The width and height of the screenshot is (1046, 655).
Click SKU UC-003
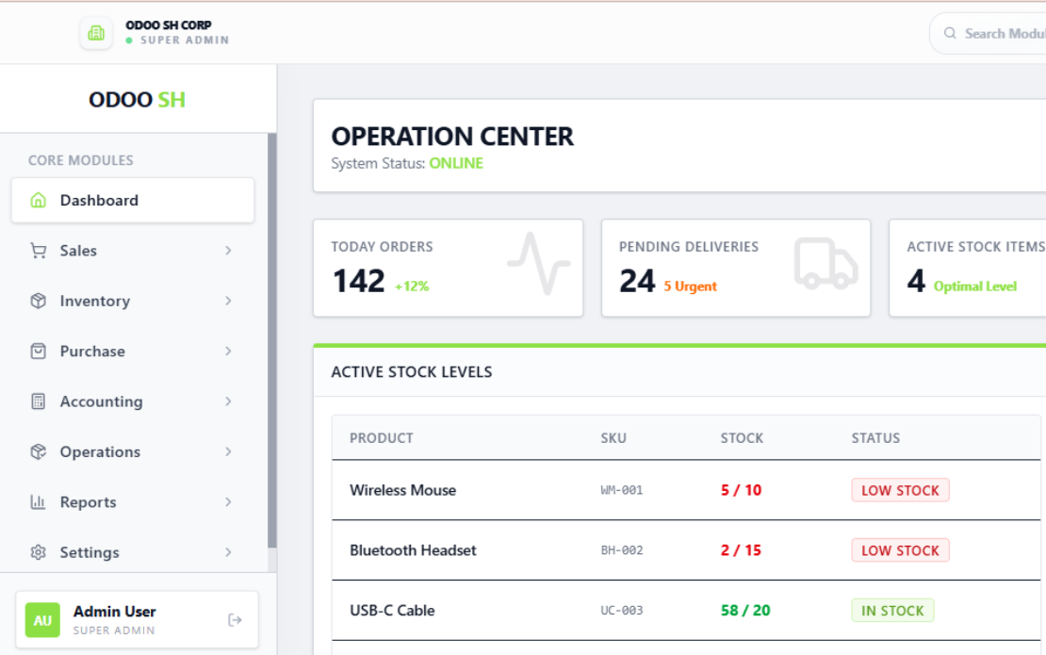coord(622,611)
